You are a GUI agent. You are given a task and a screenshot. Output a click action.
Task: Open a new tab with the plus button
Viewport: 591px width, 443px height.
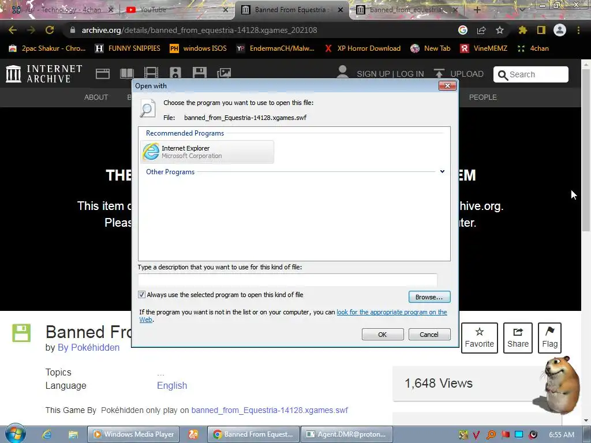point(477,10)
